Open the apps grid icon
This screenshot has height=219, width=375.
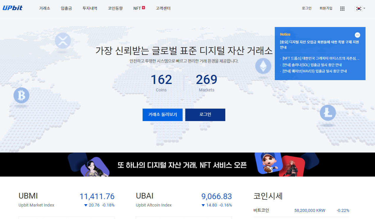pyautogui.click(x=342, y=9)
